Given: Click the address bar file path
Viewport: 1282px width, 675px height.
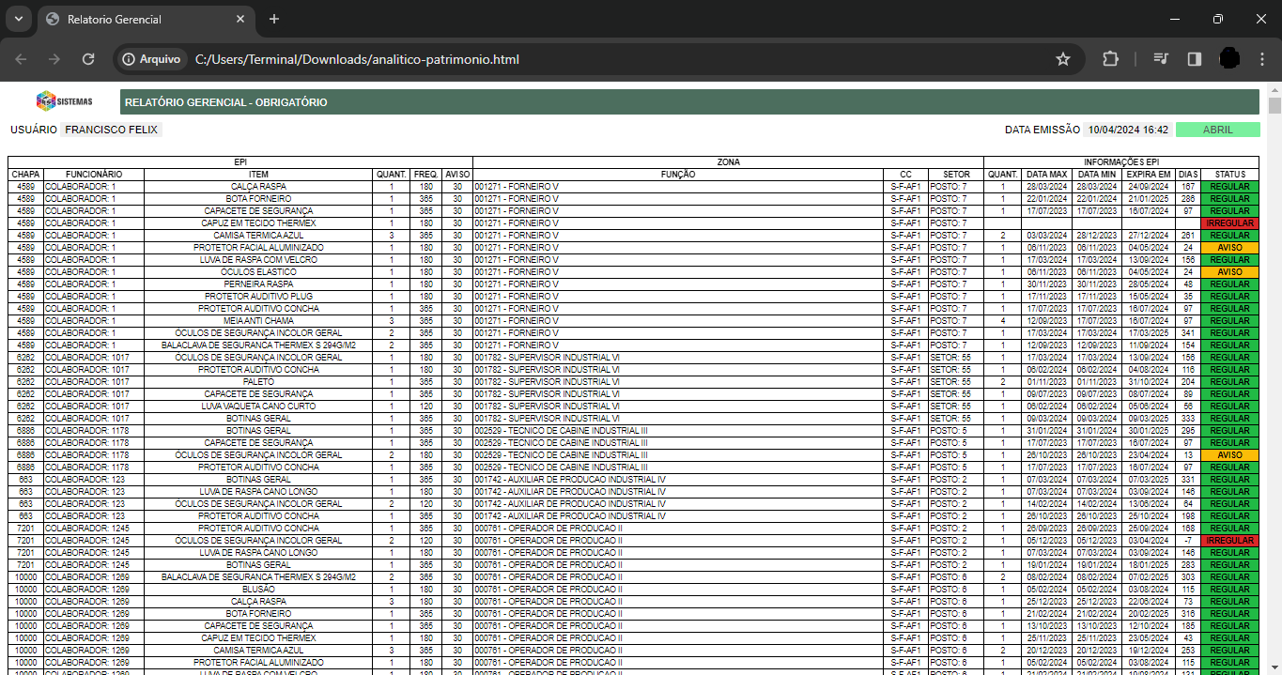Looking at the screenshot, I should click(x=357, y=59).
